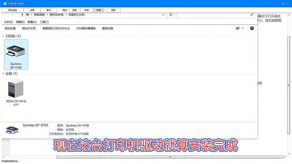The width and height of the screenshot is (292, 164).
Task: Open the address bar history dropdown
Action: pyautogui.click(x=163, y=15)
